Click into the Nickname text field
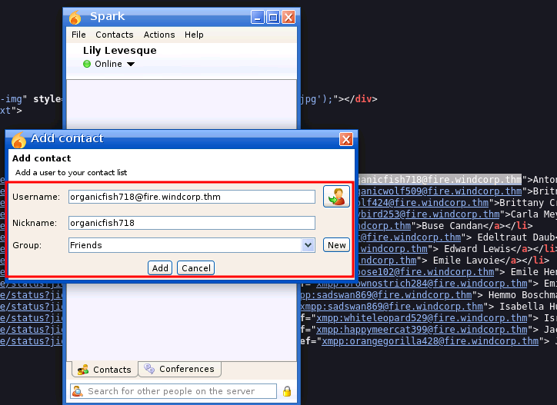 tap(192, 223)
